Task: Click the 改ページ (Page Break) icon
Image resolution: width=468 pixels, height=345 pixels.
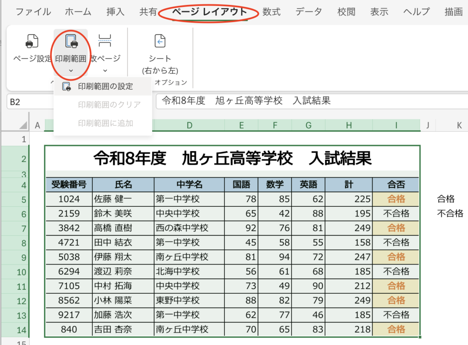Action: pyautogui.click(x=105, y=41)
